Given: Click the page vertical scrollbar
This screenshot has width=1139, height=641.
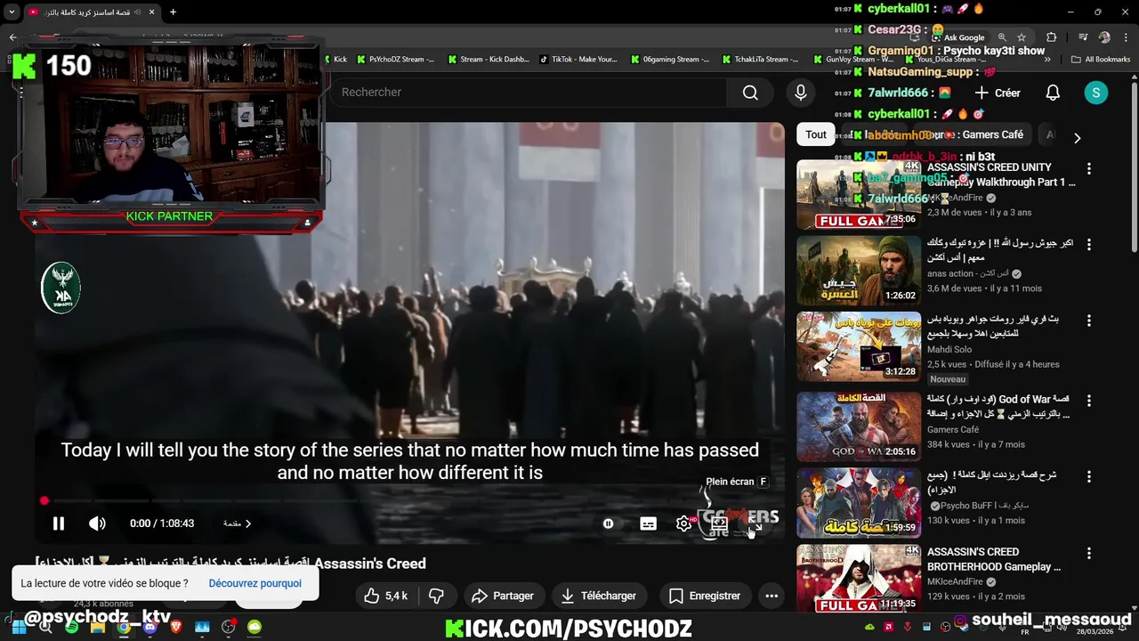Looking at the screenshot, I should coord(1134,166).
